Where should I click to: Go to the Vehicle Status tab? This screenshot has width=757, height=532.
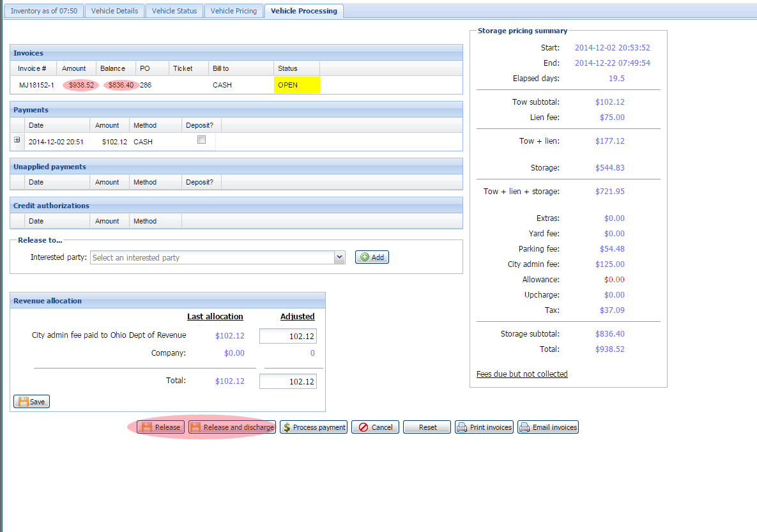point(174,11)
